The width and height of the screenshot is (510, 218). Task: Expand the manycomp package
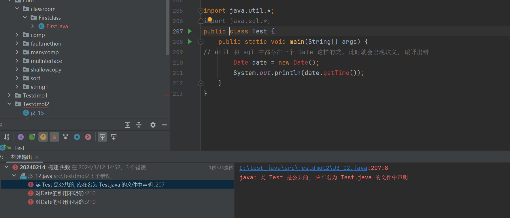(17, 52)
